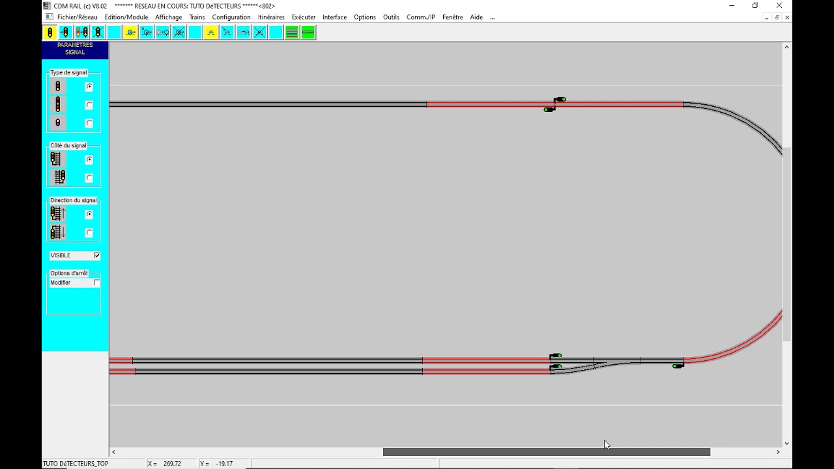Image resolution: width=834 pixels, height=469 pixels.
Task: Click TUTO DéTECTEURS_TOP in status bar
Action: (76, 464)
